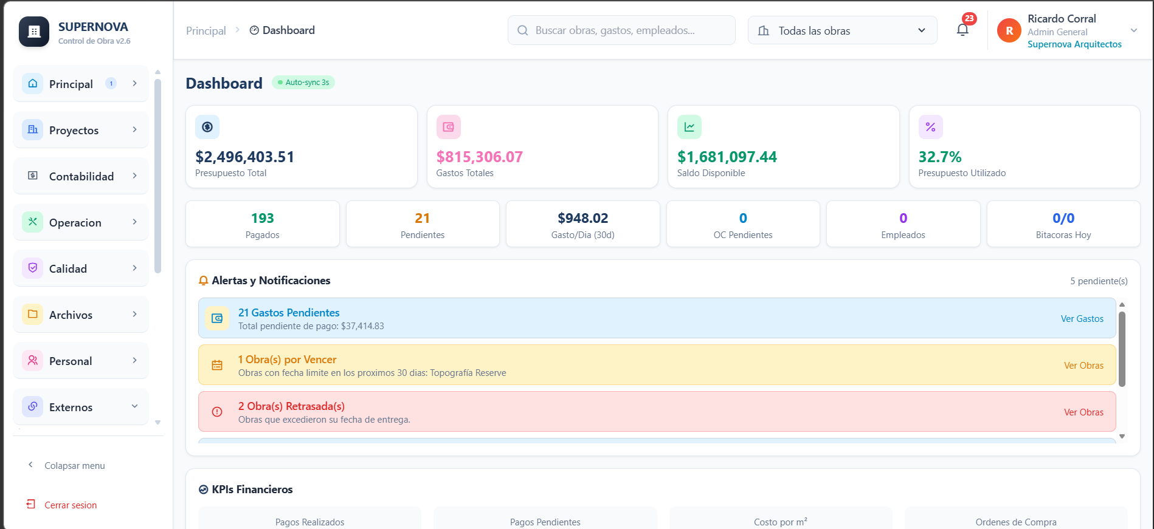Click Ver Obras in Obra(s) Retrasada(s) alert
The image size is (1154, 529).
click(1083, 412)
